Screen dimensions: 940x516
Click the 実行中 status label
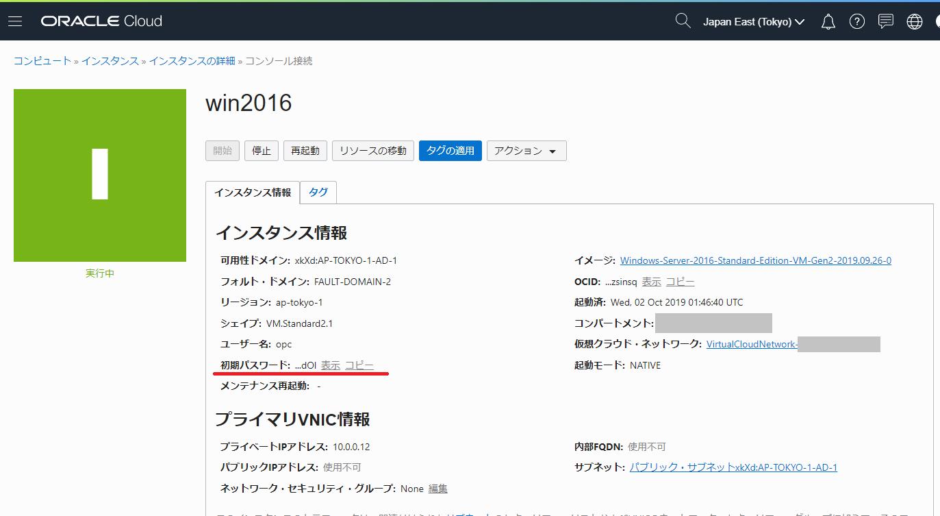pos(100,273)
